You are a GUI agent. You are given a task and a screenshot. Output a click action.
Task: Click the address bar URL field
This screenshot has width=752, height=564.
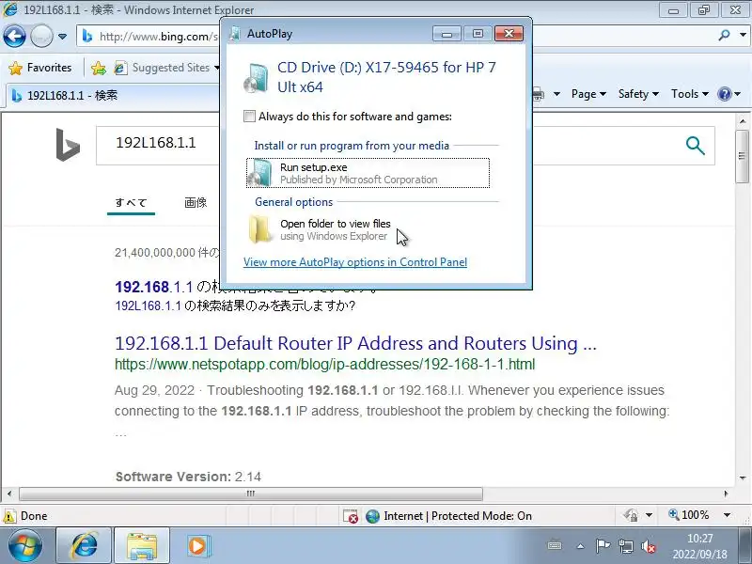click(158, 37)
